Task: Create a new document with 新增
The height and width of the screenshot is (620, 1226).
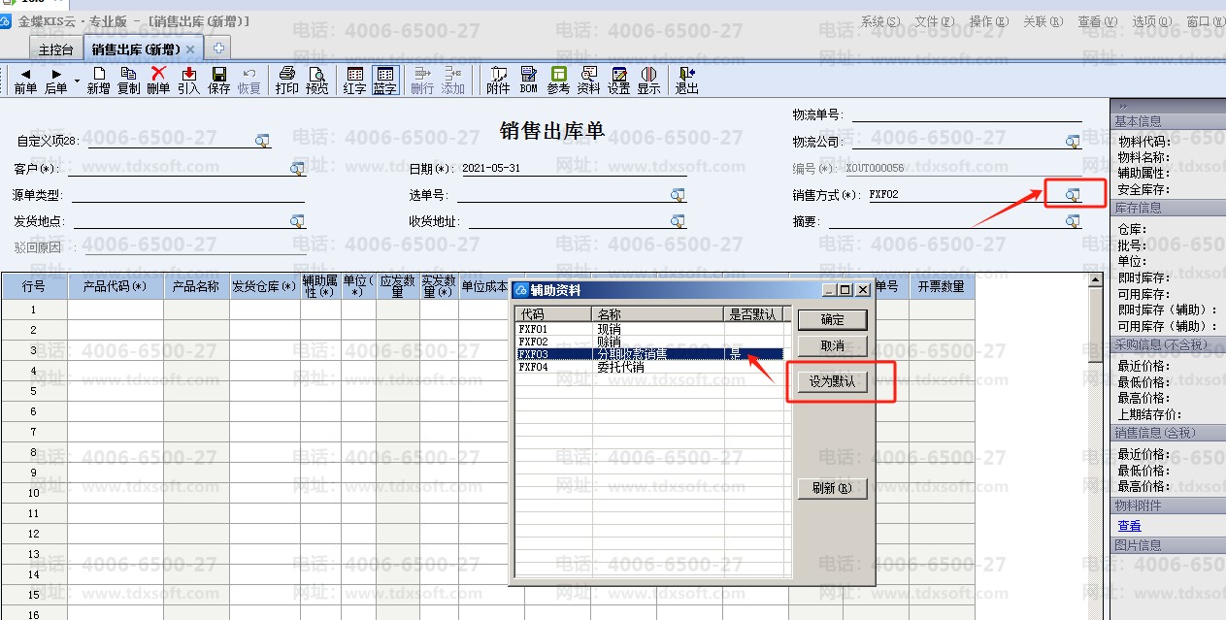Action: point(98,81)
